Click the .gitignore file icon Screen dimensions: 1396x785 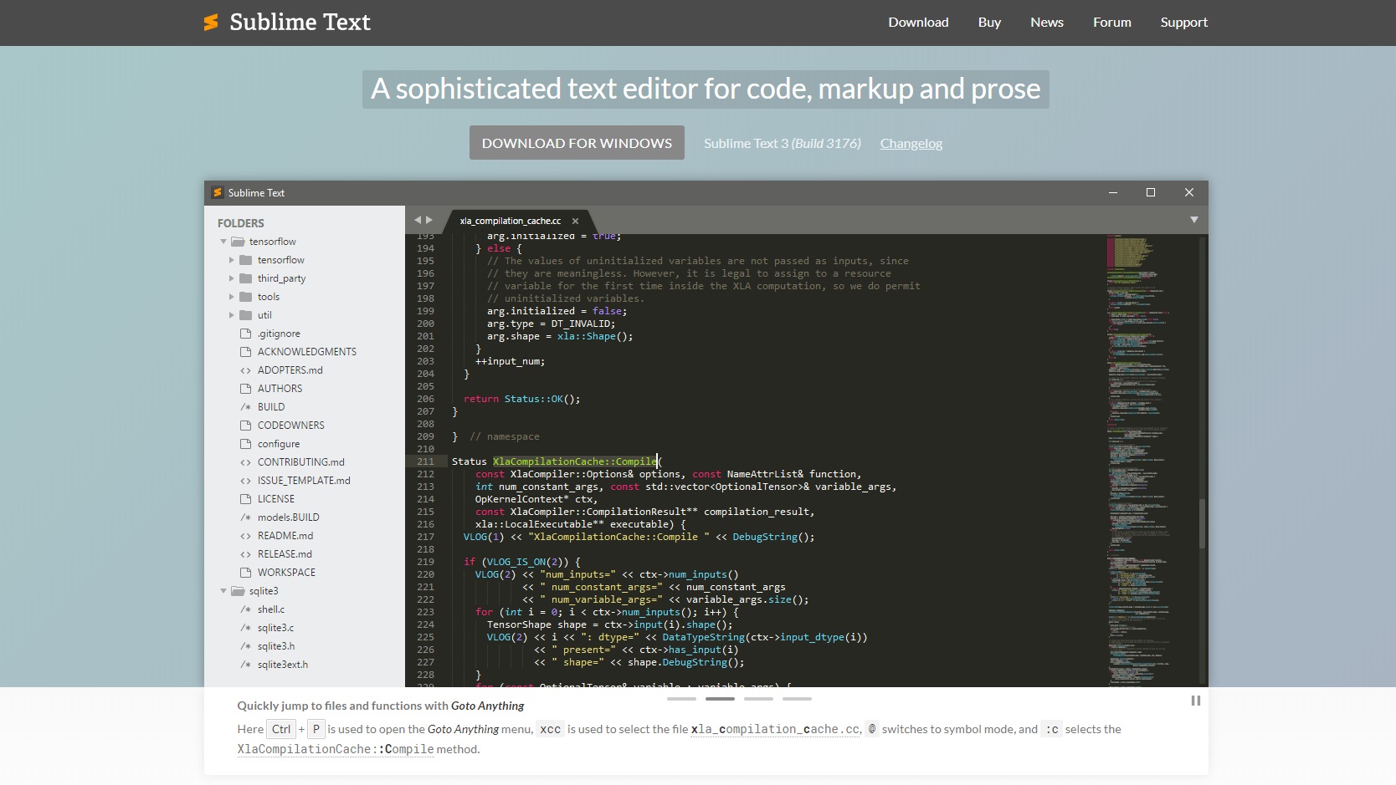[246, 334]
